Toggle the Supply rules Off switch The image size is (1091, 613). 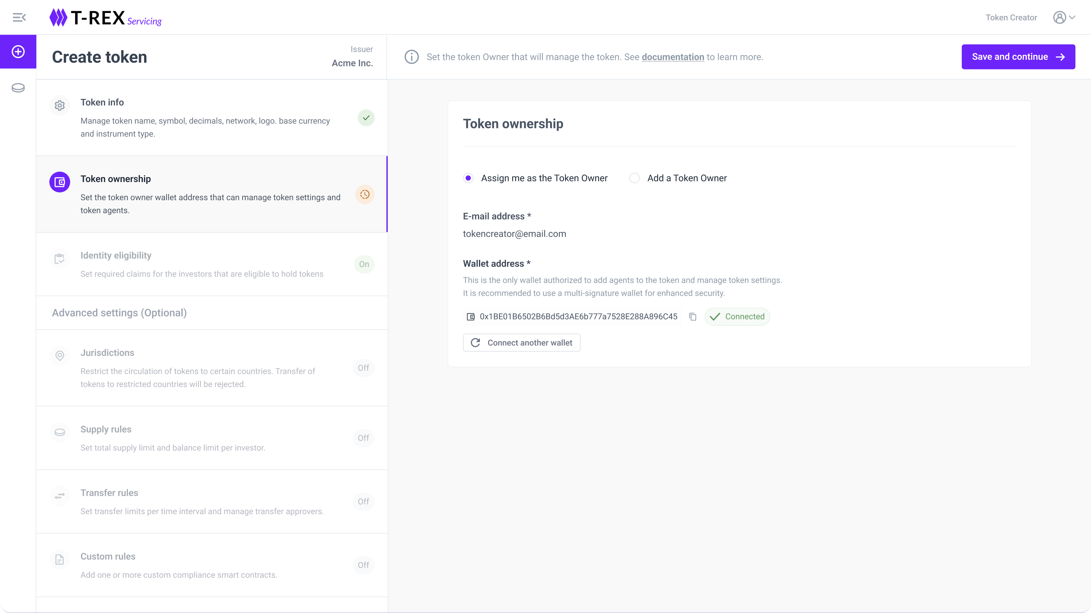363,438
